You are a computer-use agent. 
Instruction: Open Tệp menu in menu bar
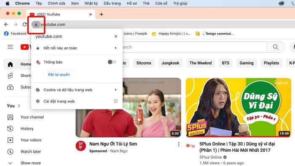[x=39, y=3]
